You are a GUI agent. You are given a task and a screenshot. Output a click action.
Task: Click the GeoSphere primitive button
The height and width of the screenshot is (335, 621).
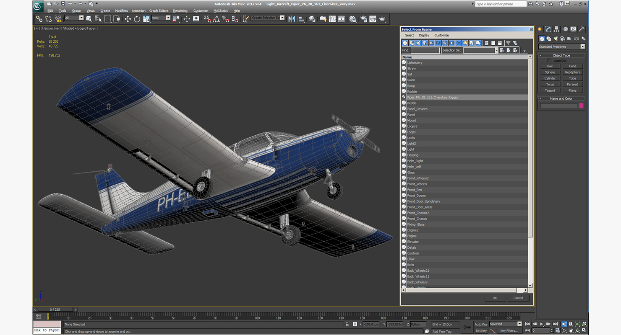(572, 72)
